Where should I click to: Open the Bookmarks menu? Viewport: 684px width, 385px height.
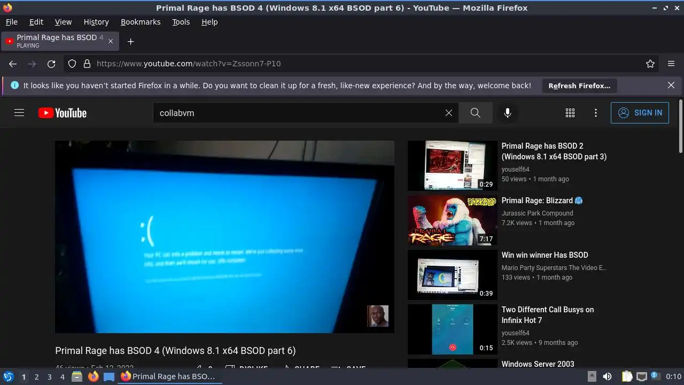pyautogui.click(x=141, y=22)
